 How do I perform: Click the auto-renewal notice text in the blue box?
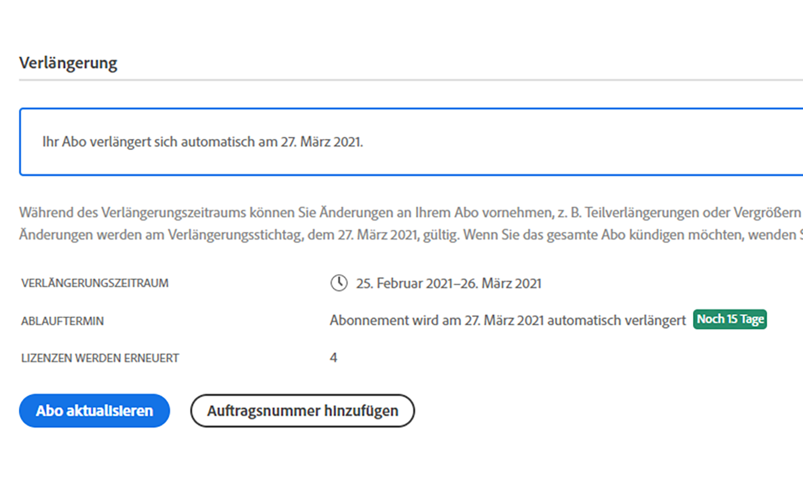tap(202, 142)
